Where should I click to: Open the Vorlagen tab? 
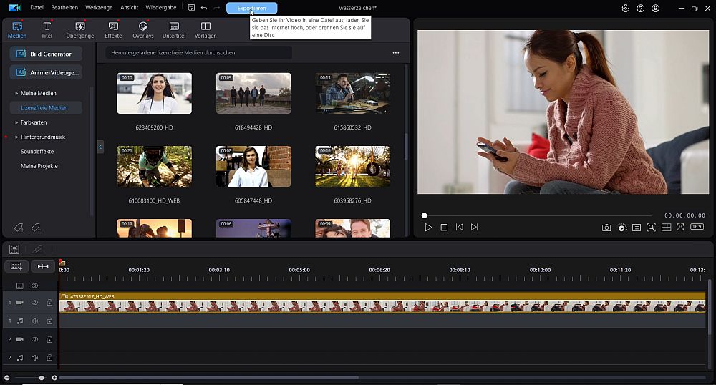pos(205,30)
